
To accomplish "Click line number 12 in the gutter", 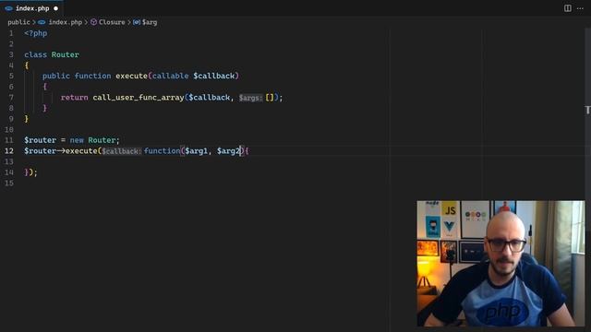I will (x=9, y=151).
